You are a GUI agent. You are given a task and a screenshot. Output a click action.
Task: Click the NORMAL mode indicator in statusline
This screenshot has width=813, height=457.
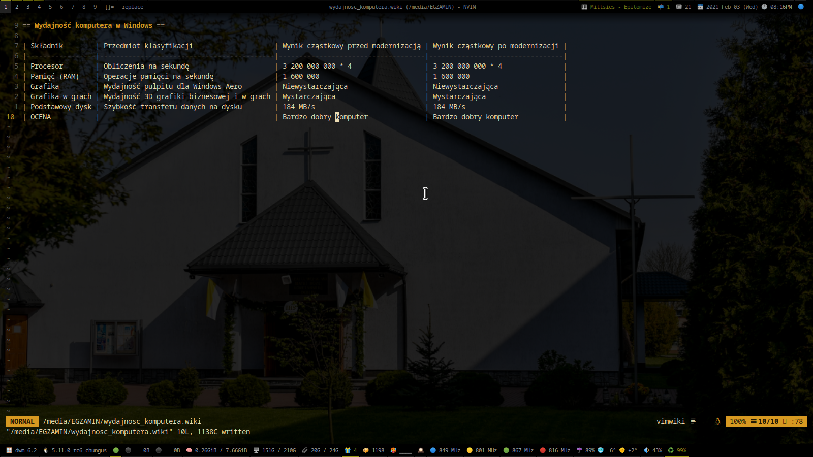[22, 421]
